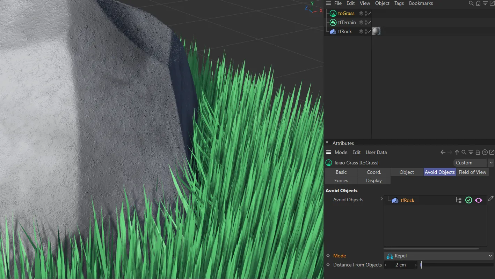Toggle the green enable checkmark for tfRock
The height and width of the screenshot is (279, 495).
(469, 200)
